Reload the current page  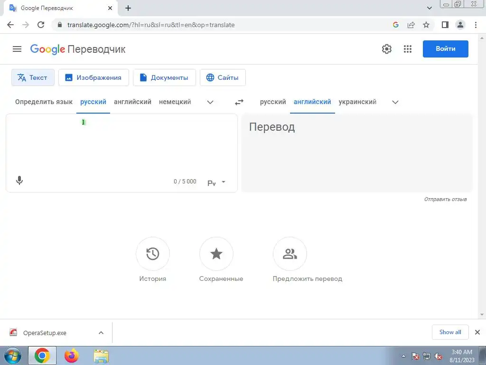tap(41, 25)
